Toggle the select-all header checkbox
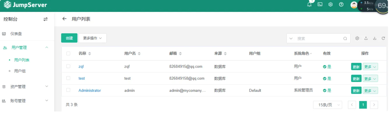The height and width of the screenshot is (119, 389). (x=68, y=54)
